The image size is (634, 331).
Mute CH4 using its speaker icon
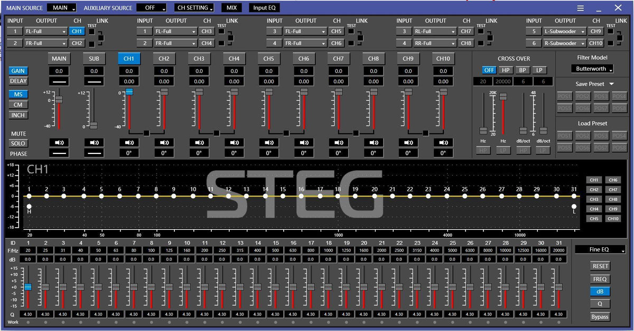tap(234, 142)
